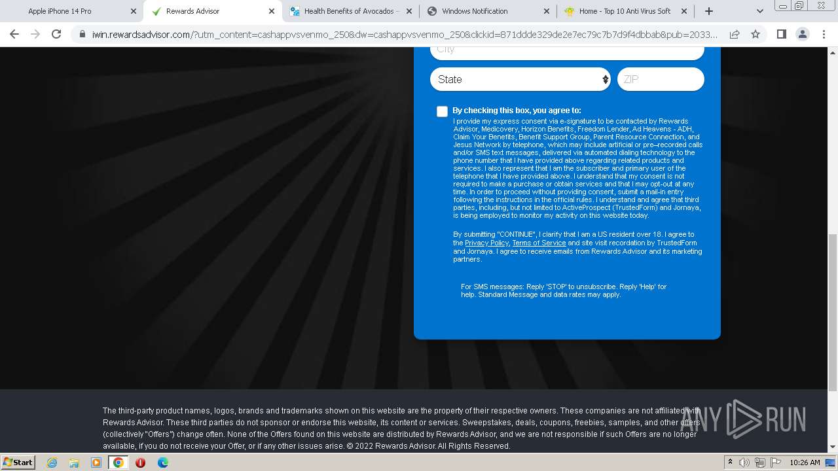Image resolution: width=838 pixels, height=471 pixels.
Task: Click the share page icon in address bar
Action: tap(735, 34)
